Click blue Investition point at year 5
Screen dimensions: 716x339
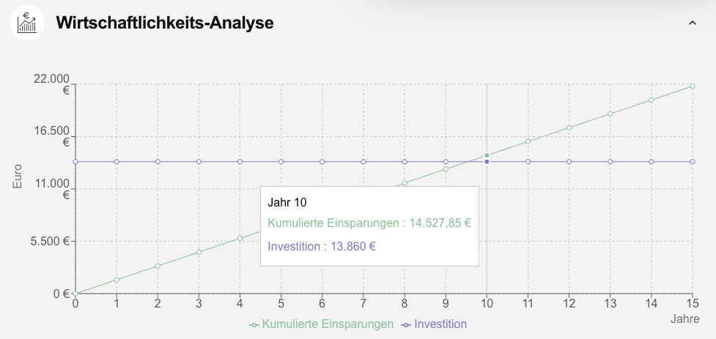pyautogui.click(x=281, y=161)
